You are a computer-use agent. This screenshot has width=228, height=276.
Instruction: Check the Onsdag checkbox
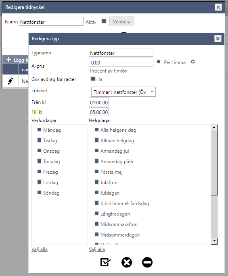pyautogui.click(x=39, y=151)
